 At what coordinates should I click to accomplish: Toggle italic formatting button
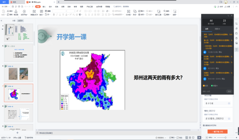click(x=57, y=14)
